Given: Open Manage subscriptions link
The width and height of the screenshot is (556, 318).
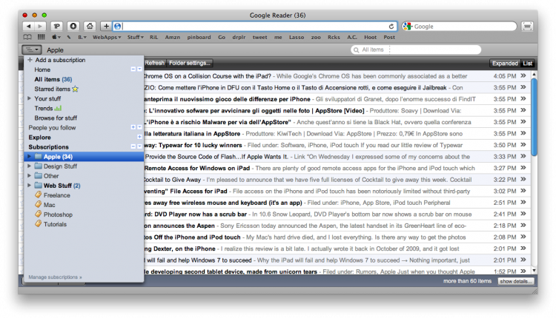Looking at the screenshot, I should click(55, 277).
